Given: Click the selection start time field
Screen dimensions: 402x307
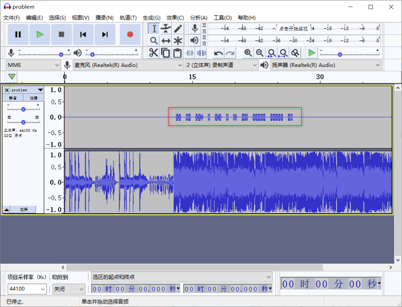Looking at the screenshot, I should 136,289.
